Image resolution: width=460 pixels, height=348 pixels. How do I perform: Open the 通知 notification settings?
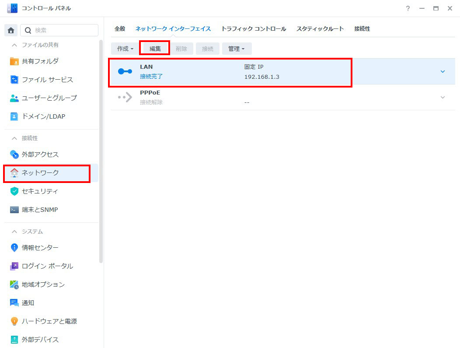(x=28, y=303)
